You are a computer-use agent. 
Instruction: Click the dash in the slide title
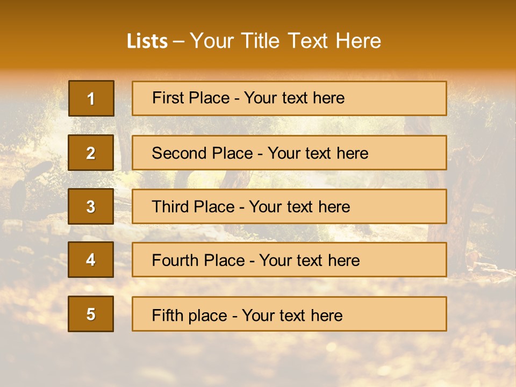click(x=179, y=41)
